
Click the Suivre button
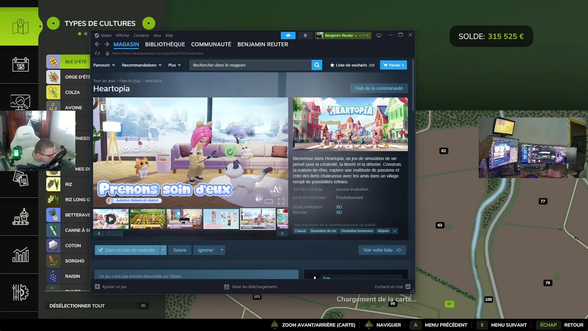click(x=180, y=250)
